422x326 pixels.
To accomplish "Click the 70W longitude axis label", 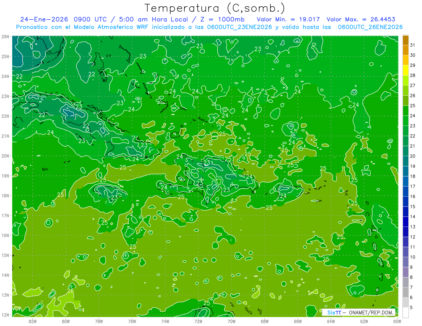I will [x=231, y=321].
